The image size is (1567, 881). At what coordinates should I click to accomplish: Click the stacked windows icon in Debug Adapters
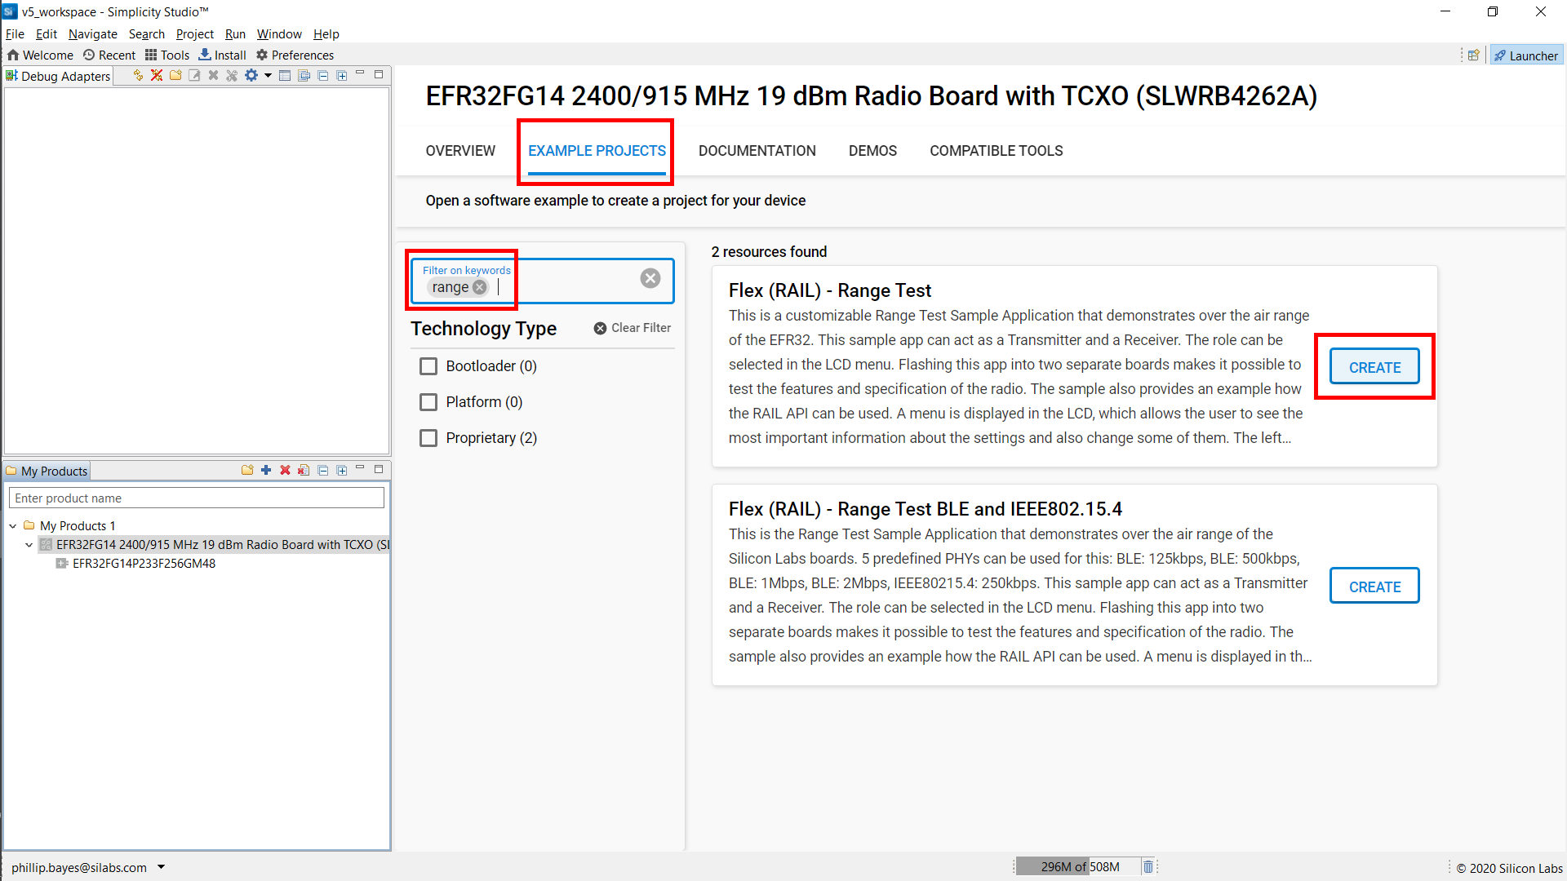click(x=304, y=76)
